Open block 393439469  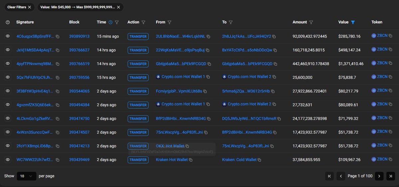tap(79, 159)
